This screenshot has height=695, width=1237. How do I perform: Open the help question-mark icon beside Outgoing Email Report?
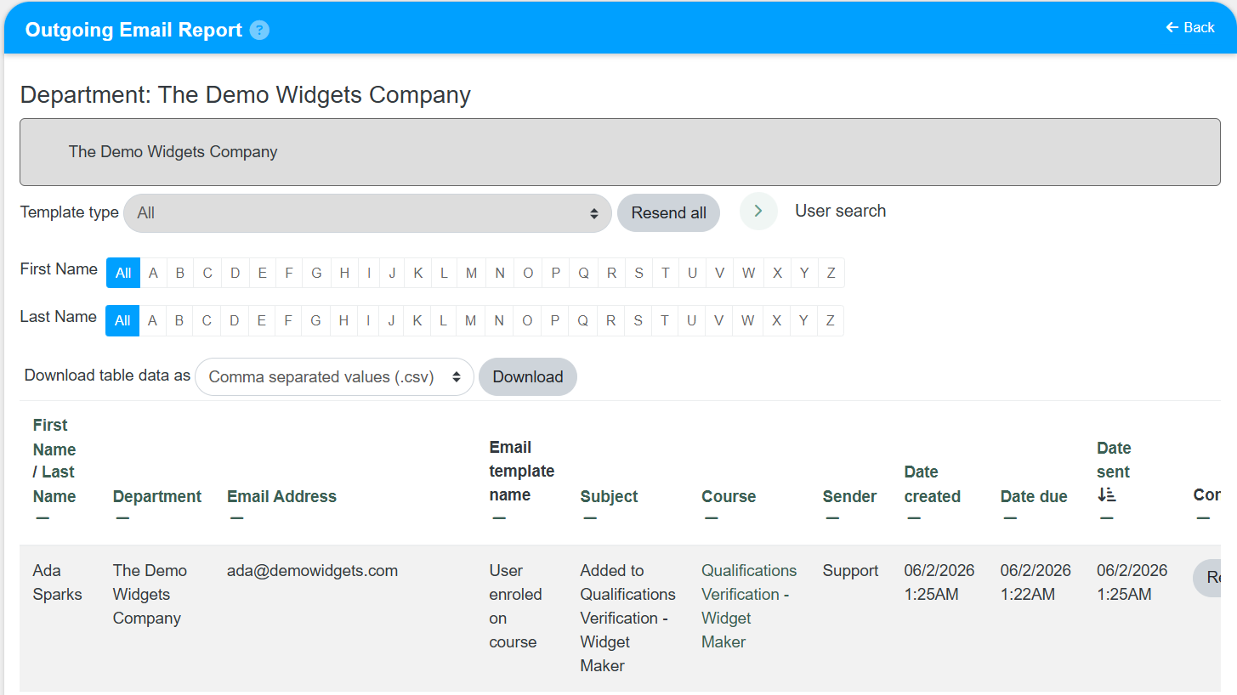pos(260,31)
